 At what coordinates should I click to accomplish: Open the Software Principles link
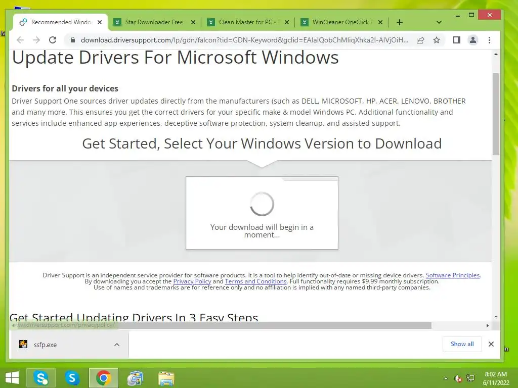coord(452,275)
